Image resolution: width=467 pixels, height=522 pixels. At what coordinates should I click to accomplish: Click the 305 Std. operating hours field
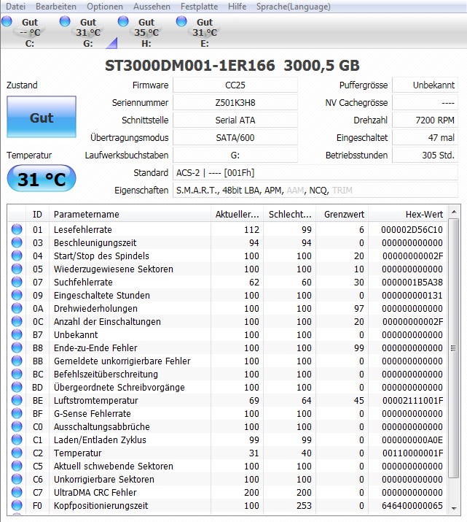(425, 155)
